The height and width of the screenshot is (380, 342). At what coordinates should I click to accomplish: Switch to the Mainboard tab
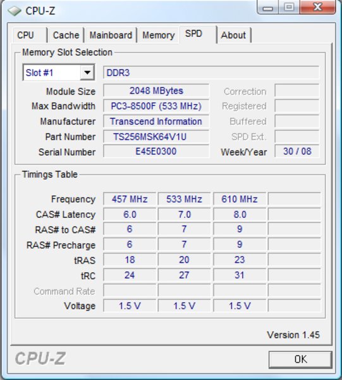[111, 35]
